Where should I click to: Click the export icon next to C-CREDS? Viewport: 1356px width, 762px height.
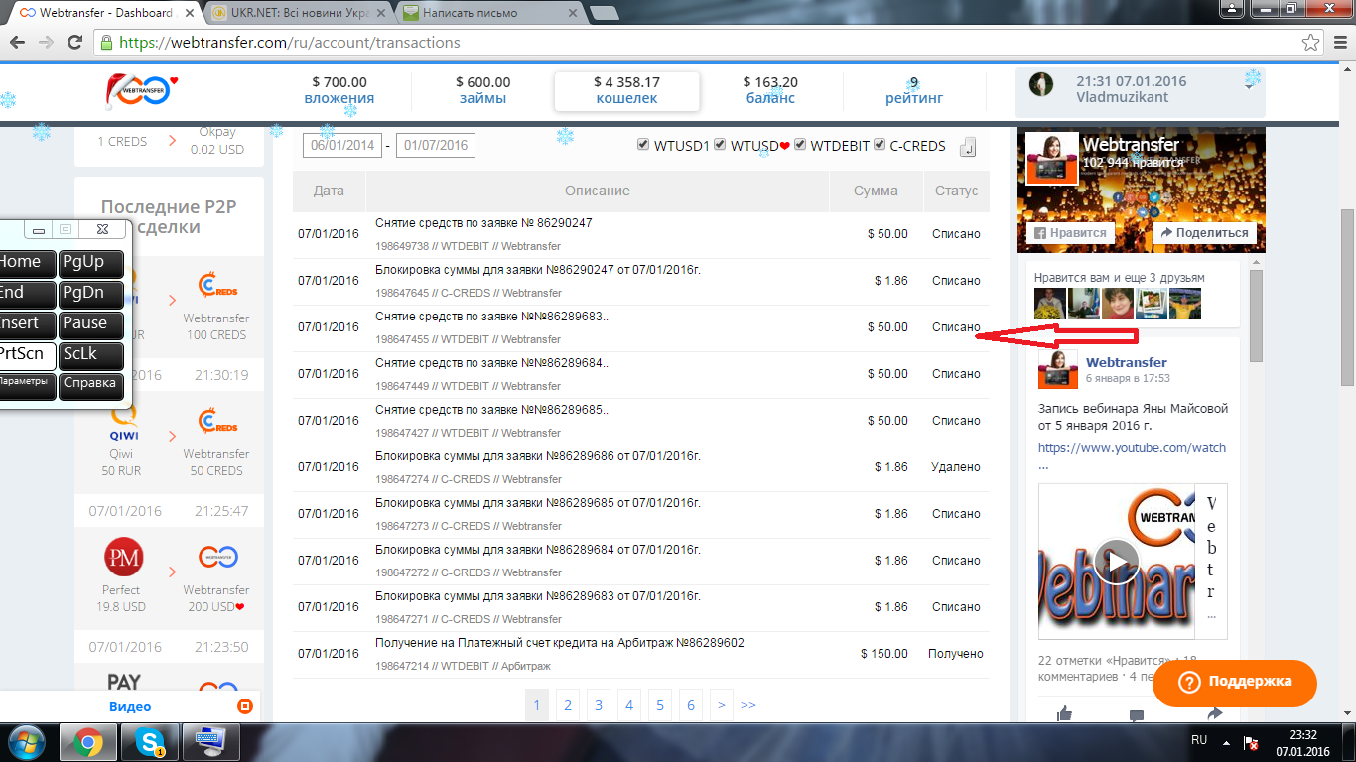click(x=968, y=147)
